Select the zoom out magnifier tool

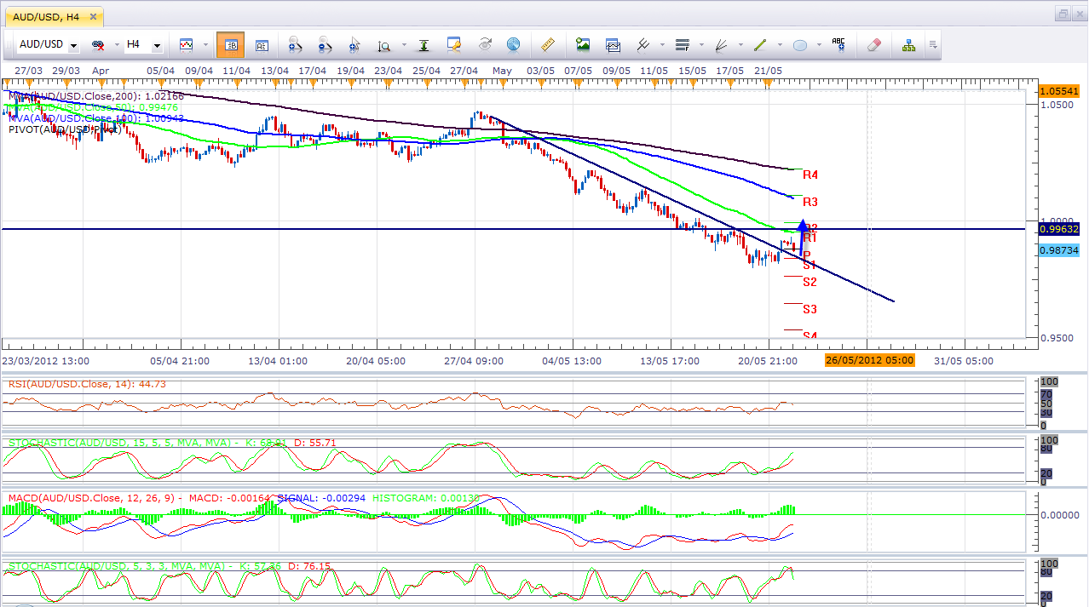325,44
